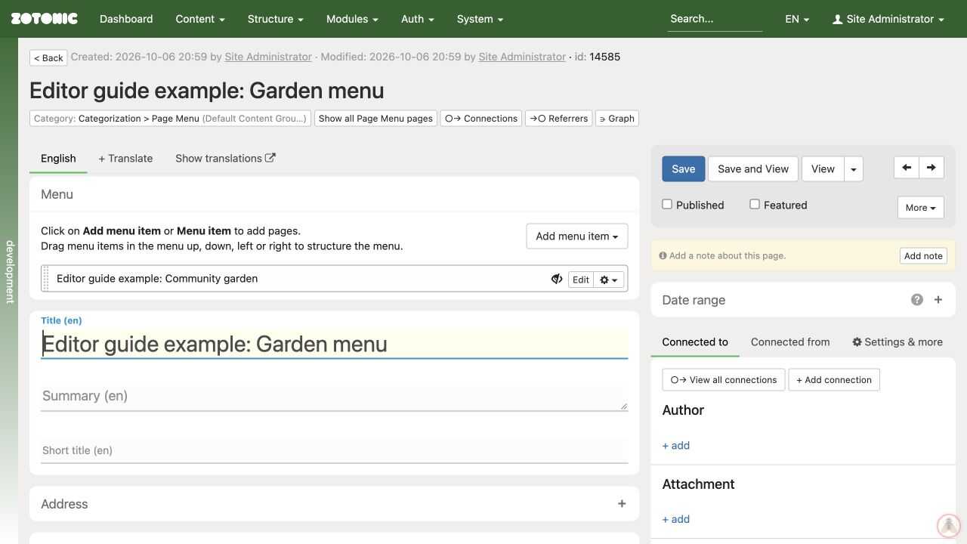Image resolution: width=967 pixels, height=544 pixels.
Task: Click the unpublished eye icon on Community garden
Action: click(x=557, y=279)
